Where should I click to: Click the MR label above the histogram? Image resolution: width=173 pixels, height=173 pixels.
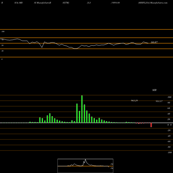tap(154, 90)
